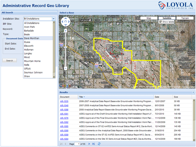This screenshot has width=196, height=147.
Task: Sort results by the Title column
Action: (x=116, y=97)
